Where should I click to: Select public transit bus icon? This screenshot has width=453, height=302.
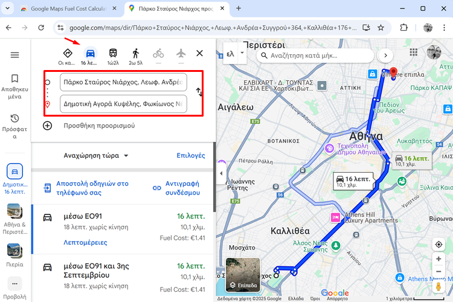[113, 54]
